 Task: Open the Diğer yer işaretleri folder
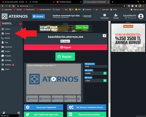click(138, 10)
